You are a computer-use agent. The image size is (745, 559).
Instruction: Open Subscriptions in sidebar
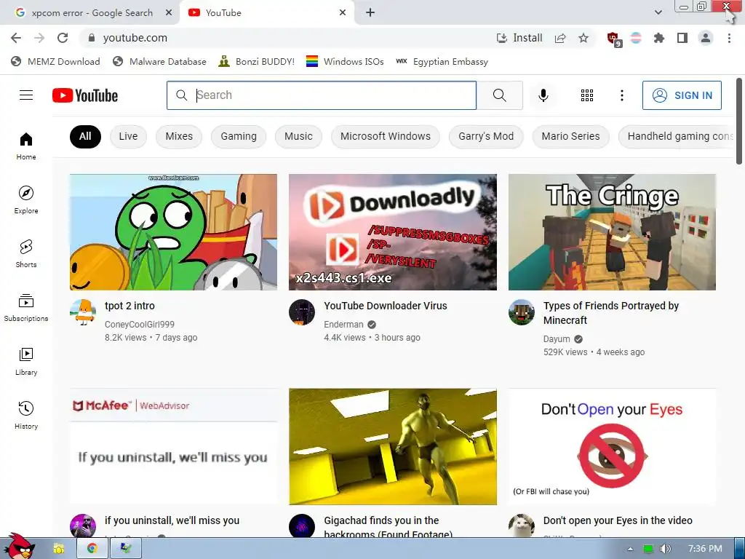pyautogui.click(x=26, y=308)
